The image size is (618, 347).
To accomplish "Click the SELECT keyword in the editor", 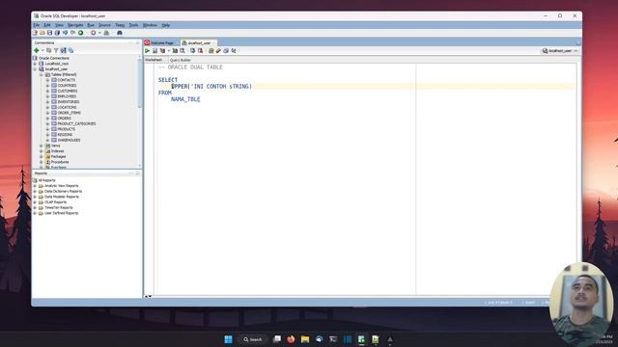I will pyautogui.click(x=168, y=80).
